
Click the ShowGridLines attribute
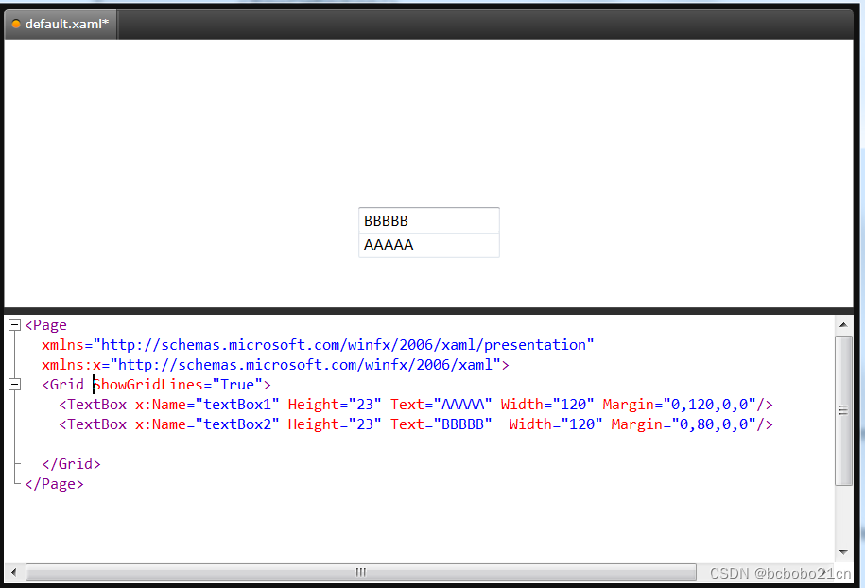click(x=148, y=385)
